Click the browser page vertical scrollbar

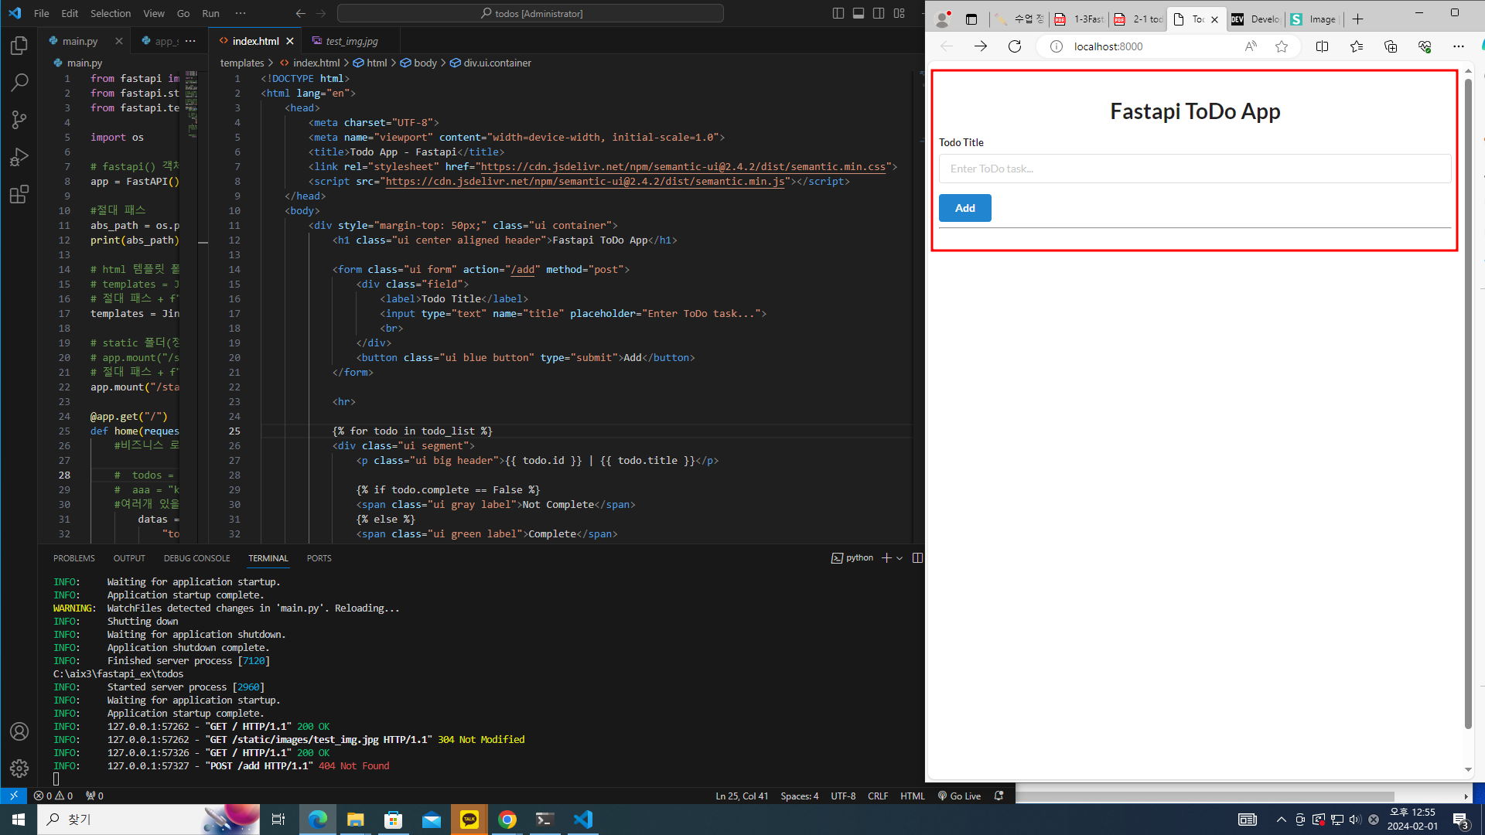[1468, 402]
